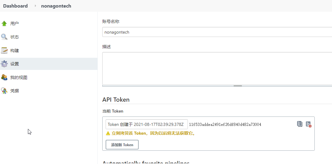This screenshot has width=332, height=164.
Task: Click the magnifier 状态 icon
Action: (x=4, y=37)
